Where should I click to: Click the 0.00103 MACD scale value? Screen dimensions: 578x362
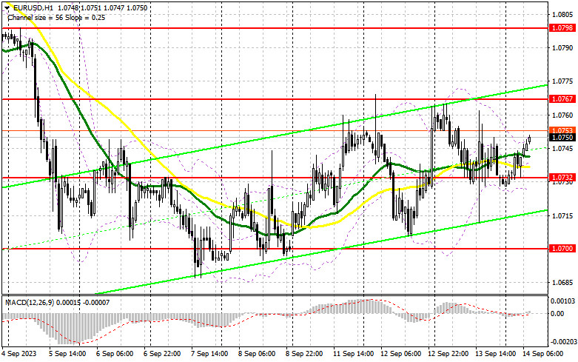(562, 301)
